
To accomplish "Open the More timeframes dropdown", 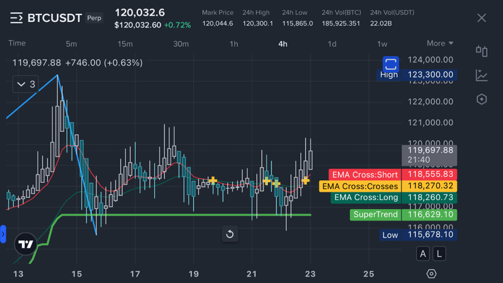I will pos(440,43).
